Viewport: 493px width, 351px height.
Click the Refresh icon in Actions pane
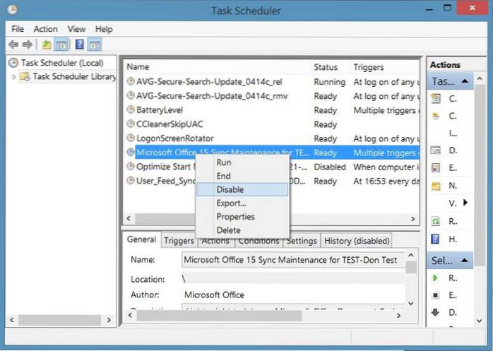coord(436,222)
